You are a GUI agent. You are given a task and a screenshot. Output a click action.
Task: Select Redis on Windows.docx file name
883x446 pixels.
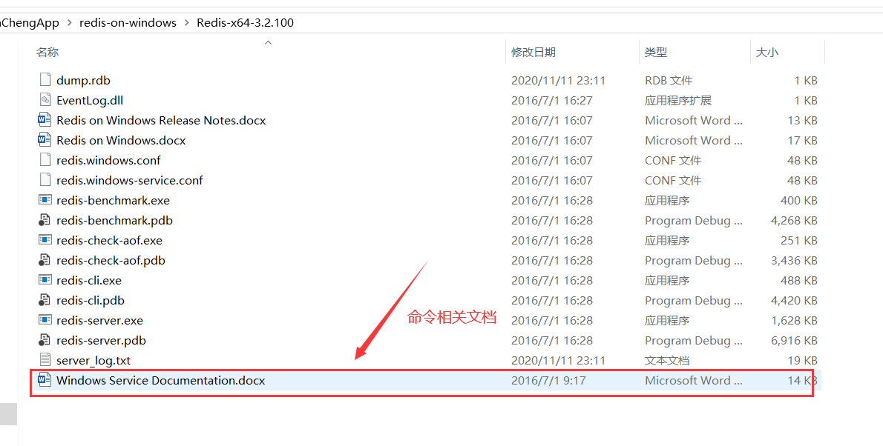click(121, 141)
